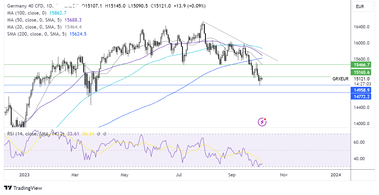Open the TradingView logo link

pos(23,188)
